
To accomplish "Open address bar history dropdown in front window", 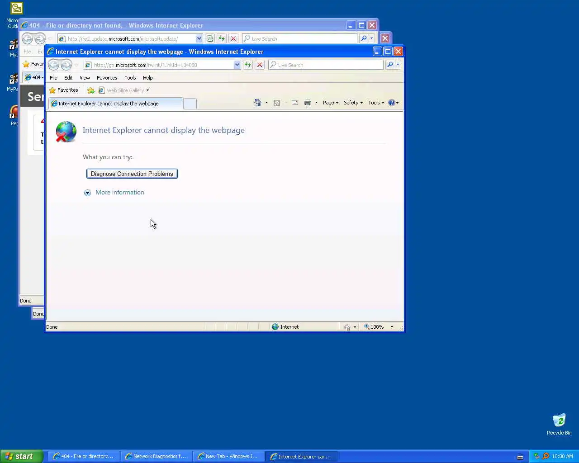I will [x=237, y=65].
